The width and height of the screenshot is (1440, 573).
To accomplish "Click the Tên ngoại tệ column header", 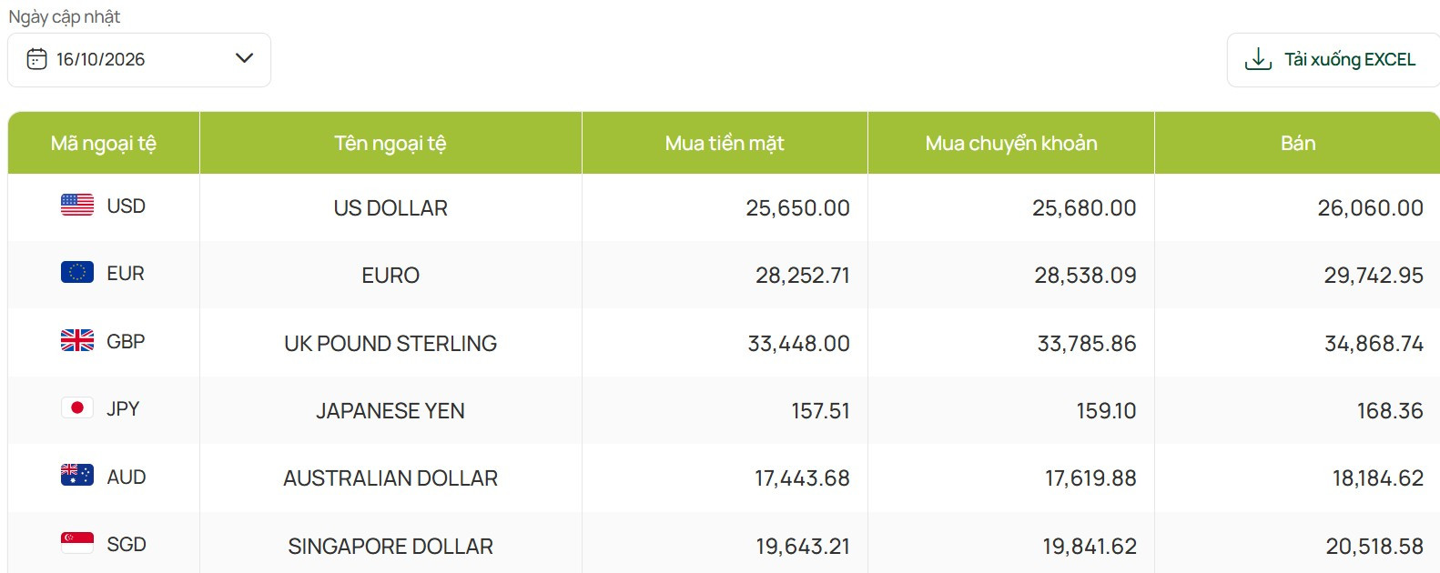I will [390, 143].
